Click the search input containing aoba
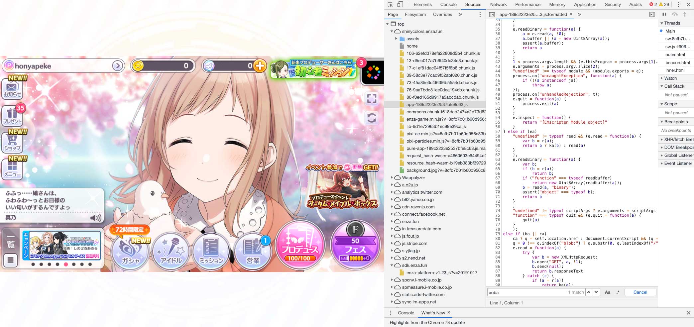The width and height of the screenshot is (694, 327). pyautogui.click(x=527, y=292)
